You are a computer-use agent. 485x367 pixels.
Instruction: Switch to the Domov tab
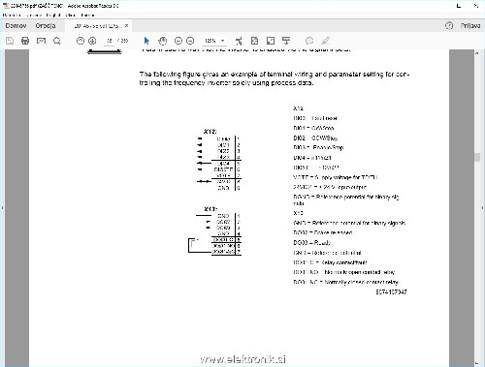pos(16,25)
